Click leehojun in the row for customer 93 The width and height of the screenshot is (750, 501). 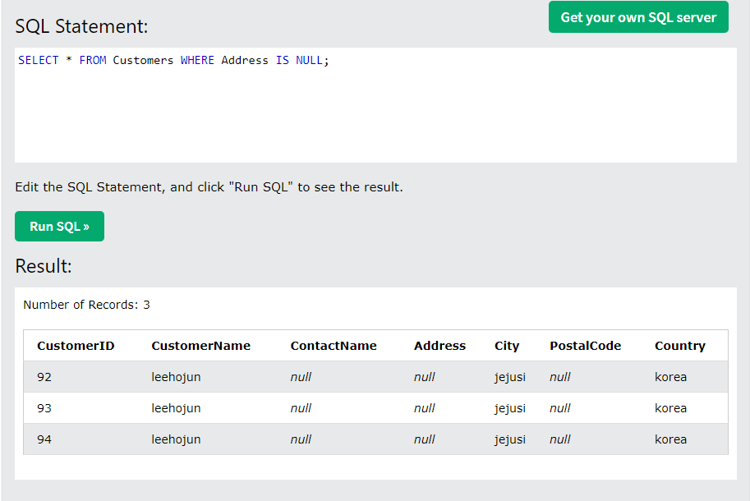176,408
